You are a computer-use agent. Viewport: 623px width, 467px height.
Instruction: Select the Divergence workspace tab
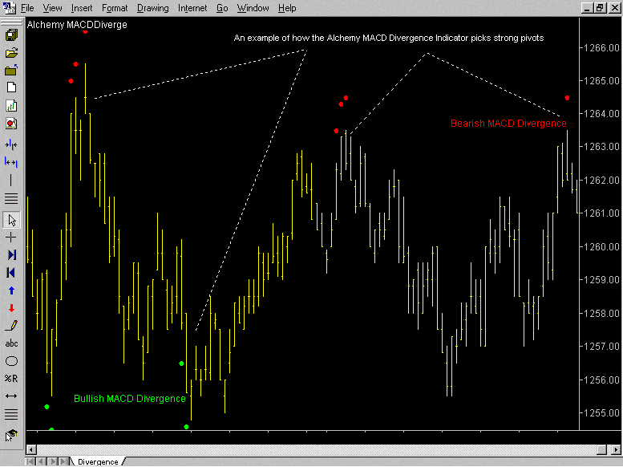click(98, 462)
